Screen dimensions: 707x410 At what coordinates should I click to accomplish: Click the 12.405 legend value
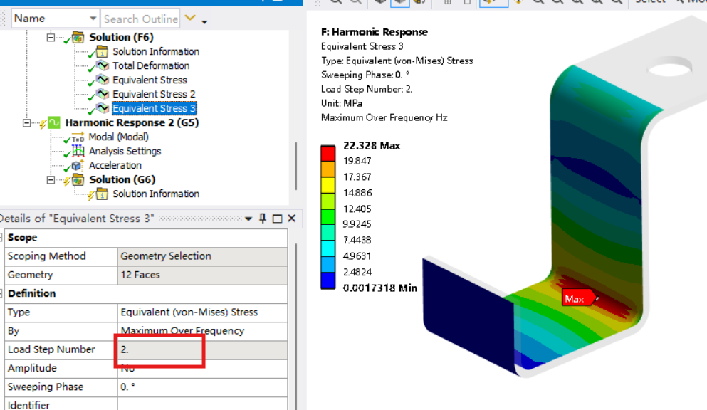click(357, 209)
